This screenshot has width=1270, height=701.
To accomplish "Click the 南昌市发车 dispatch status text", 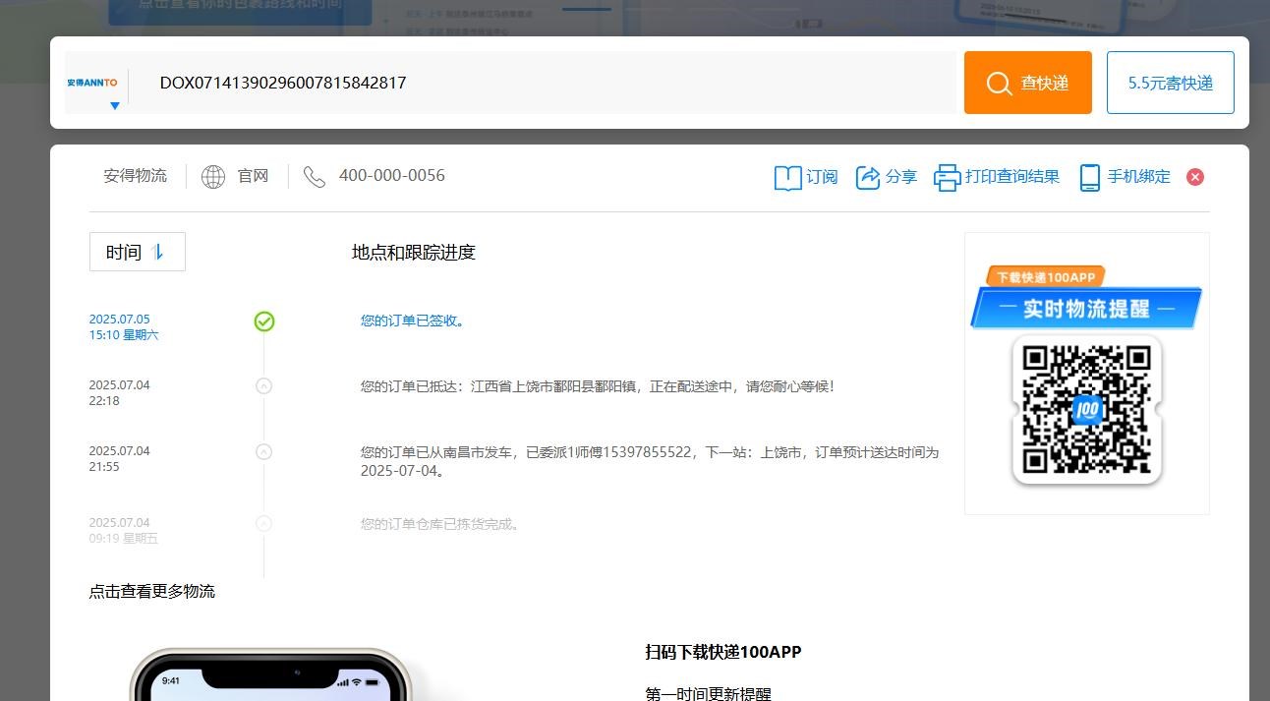I will pos(650,461).
